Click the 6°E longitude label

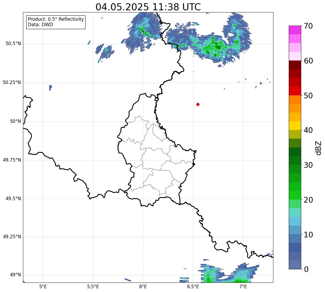[143, 287]
